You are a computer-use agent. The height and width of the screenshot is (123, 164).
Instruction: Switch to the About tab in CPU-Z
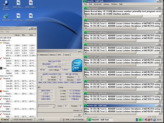click(x=67, y=55)
